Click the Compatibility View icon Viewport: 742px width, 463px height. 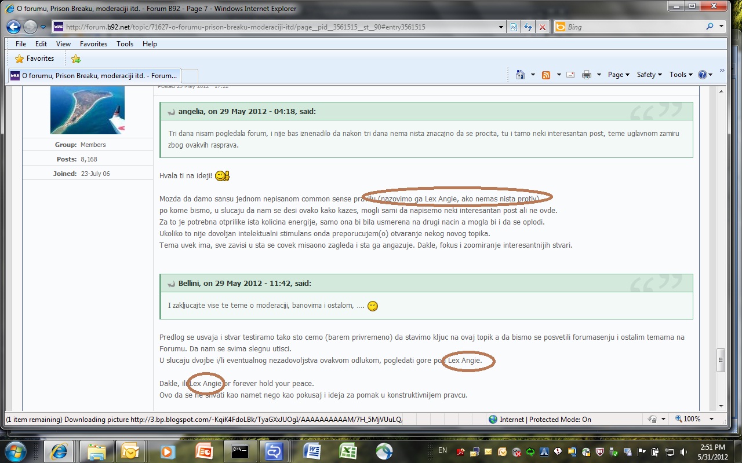point(514,27)
